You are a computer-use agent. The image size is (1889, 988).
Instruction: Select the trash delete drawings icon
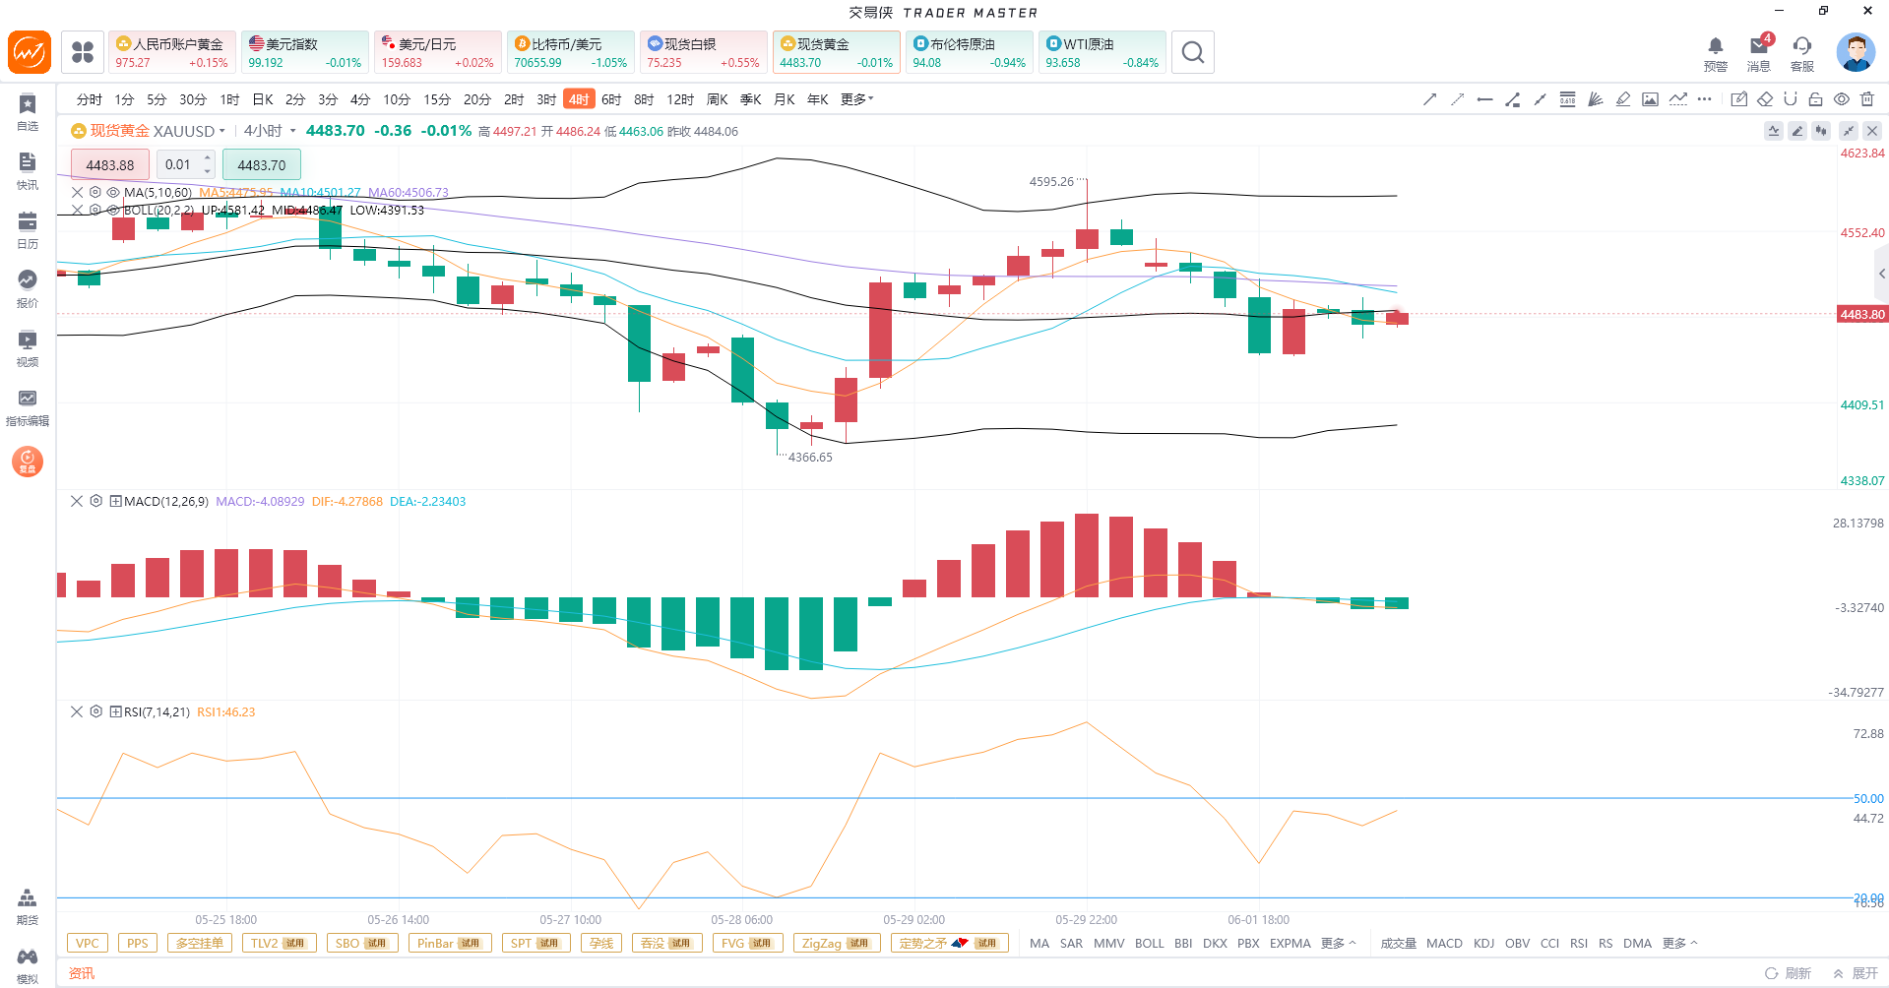click(1867, 99)
